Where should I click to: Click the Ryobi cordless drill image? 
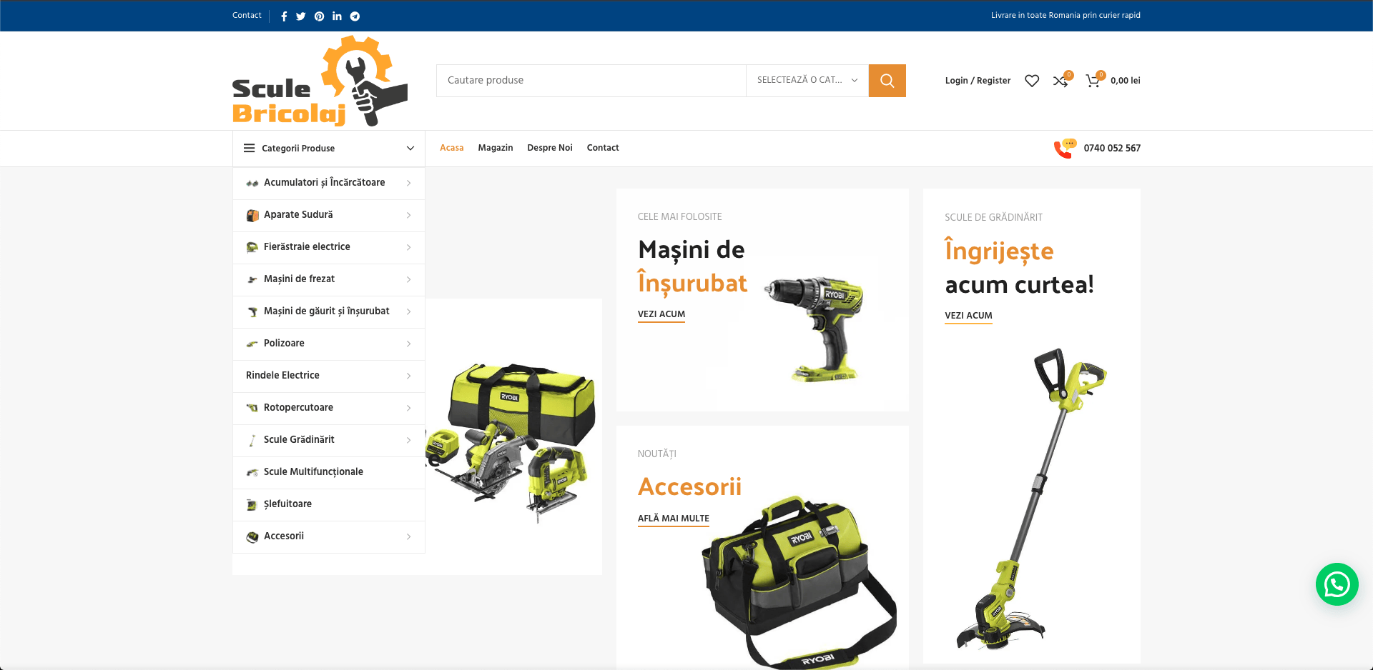pos(815,328)
